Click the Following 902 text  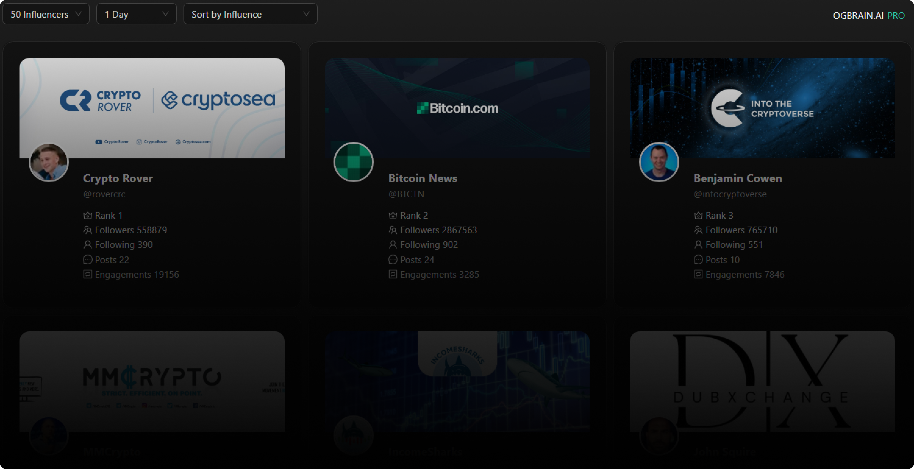coord(429,245)
